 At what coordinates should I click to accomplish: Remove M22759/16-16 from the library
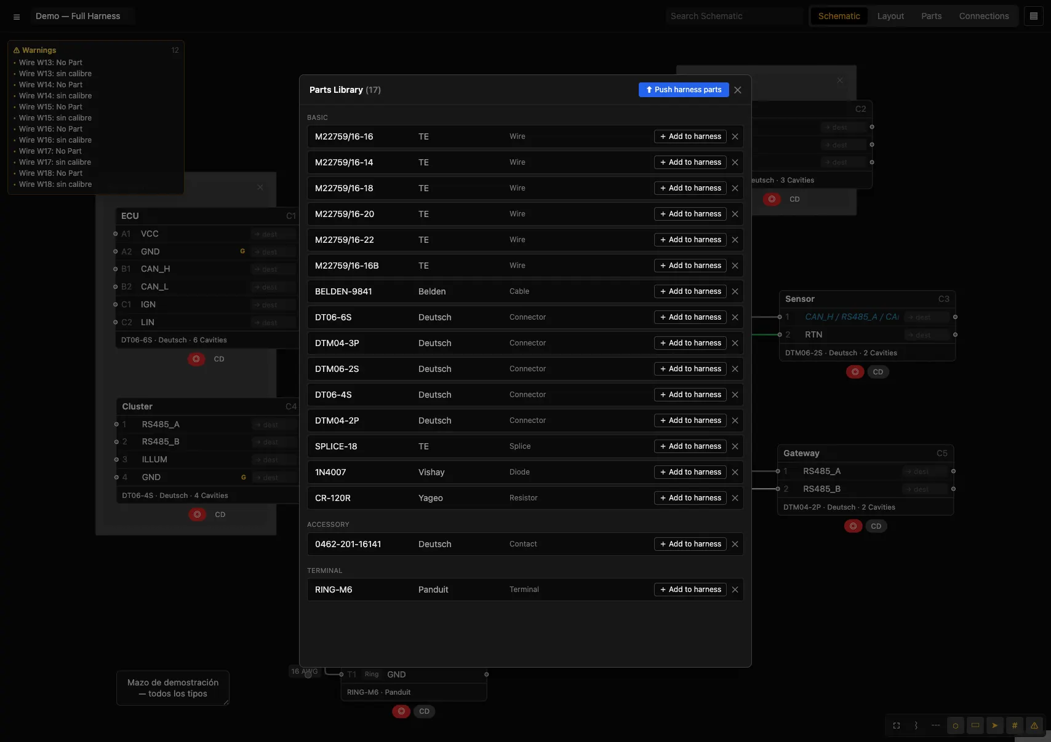[735, 136]
